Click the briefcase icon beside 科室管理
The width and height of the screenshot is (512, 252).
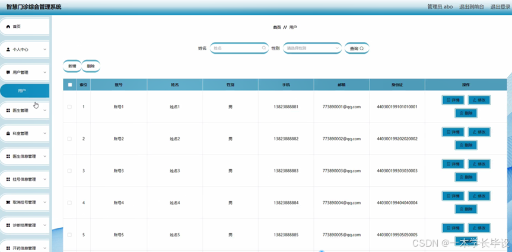(x=8, y=134)
